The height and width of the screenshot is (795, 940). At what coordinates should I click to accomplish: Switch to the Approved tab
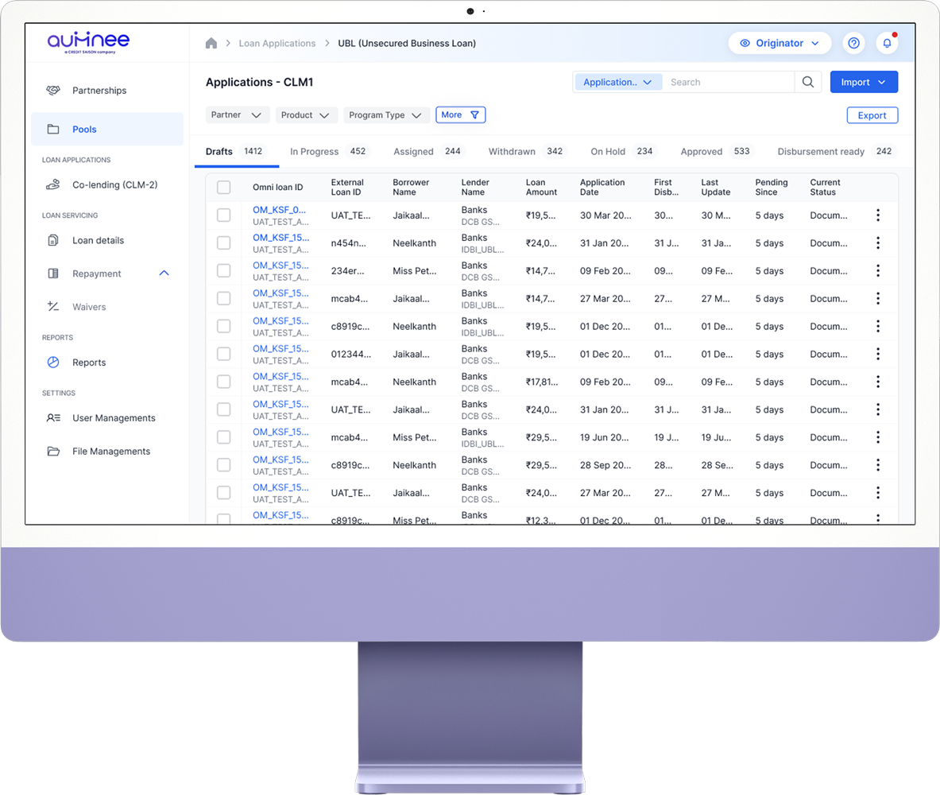click(702, 152)
